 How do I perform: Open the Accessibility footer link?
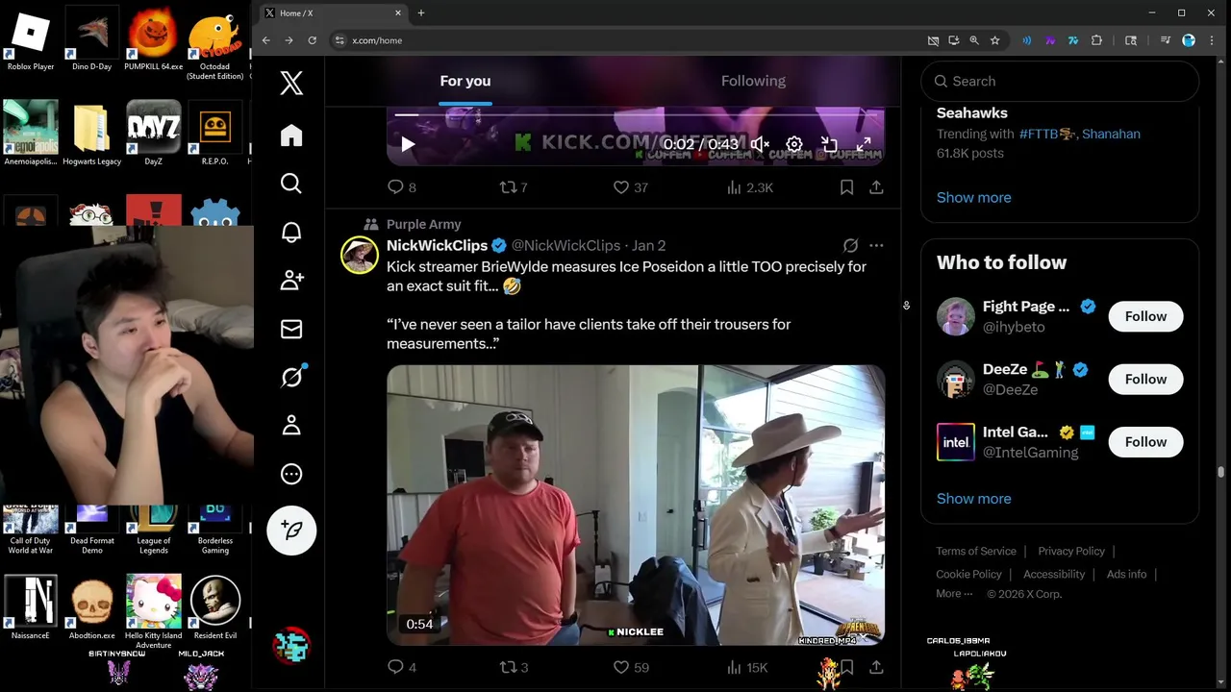(1054, 574)
